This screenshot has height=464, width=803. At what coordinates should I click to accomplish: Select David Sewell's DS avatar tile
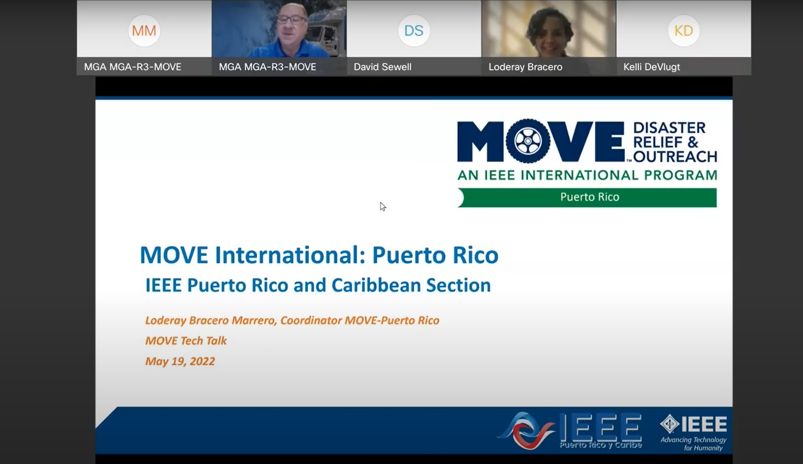[x=414, y=37]
